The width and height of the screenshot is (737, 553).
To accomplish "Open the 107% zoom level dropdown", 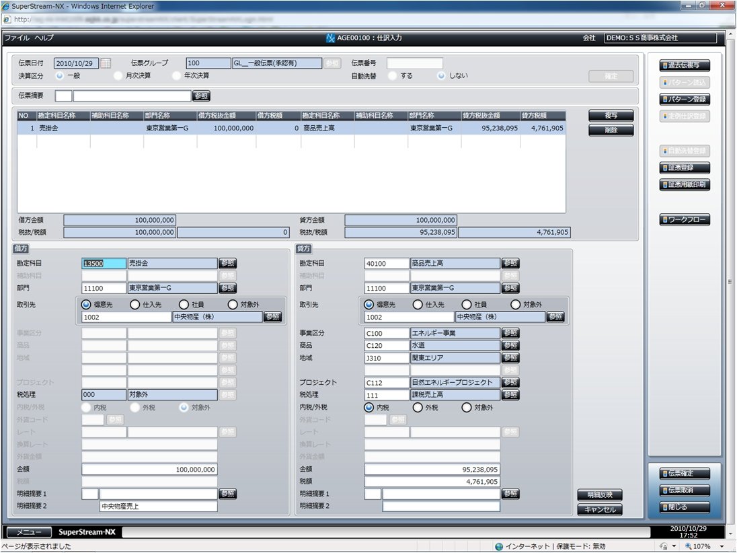I will 722,546.
